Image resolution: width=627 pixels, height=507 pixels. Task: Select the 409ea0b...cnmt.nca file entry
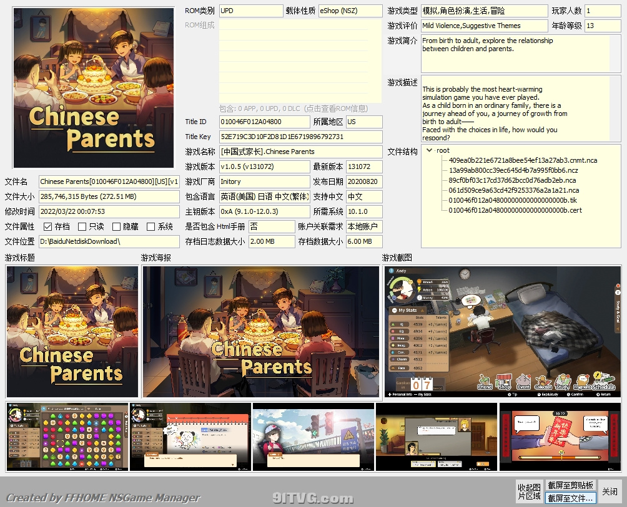(523, 160)
